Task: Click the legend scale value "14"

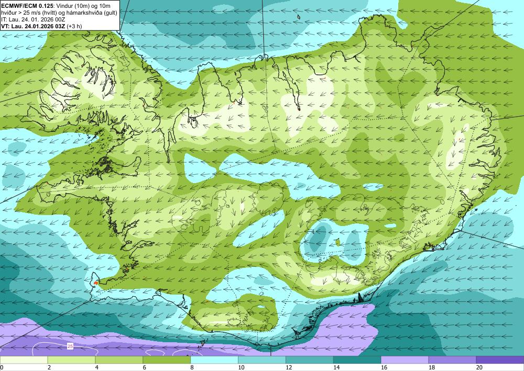Action: pyautogui.click(x=336, y=368)
